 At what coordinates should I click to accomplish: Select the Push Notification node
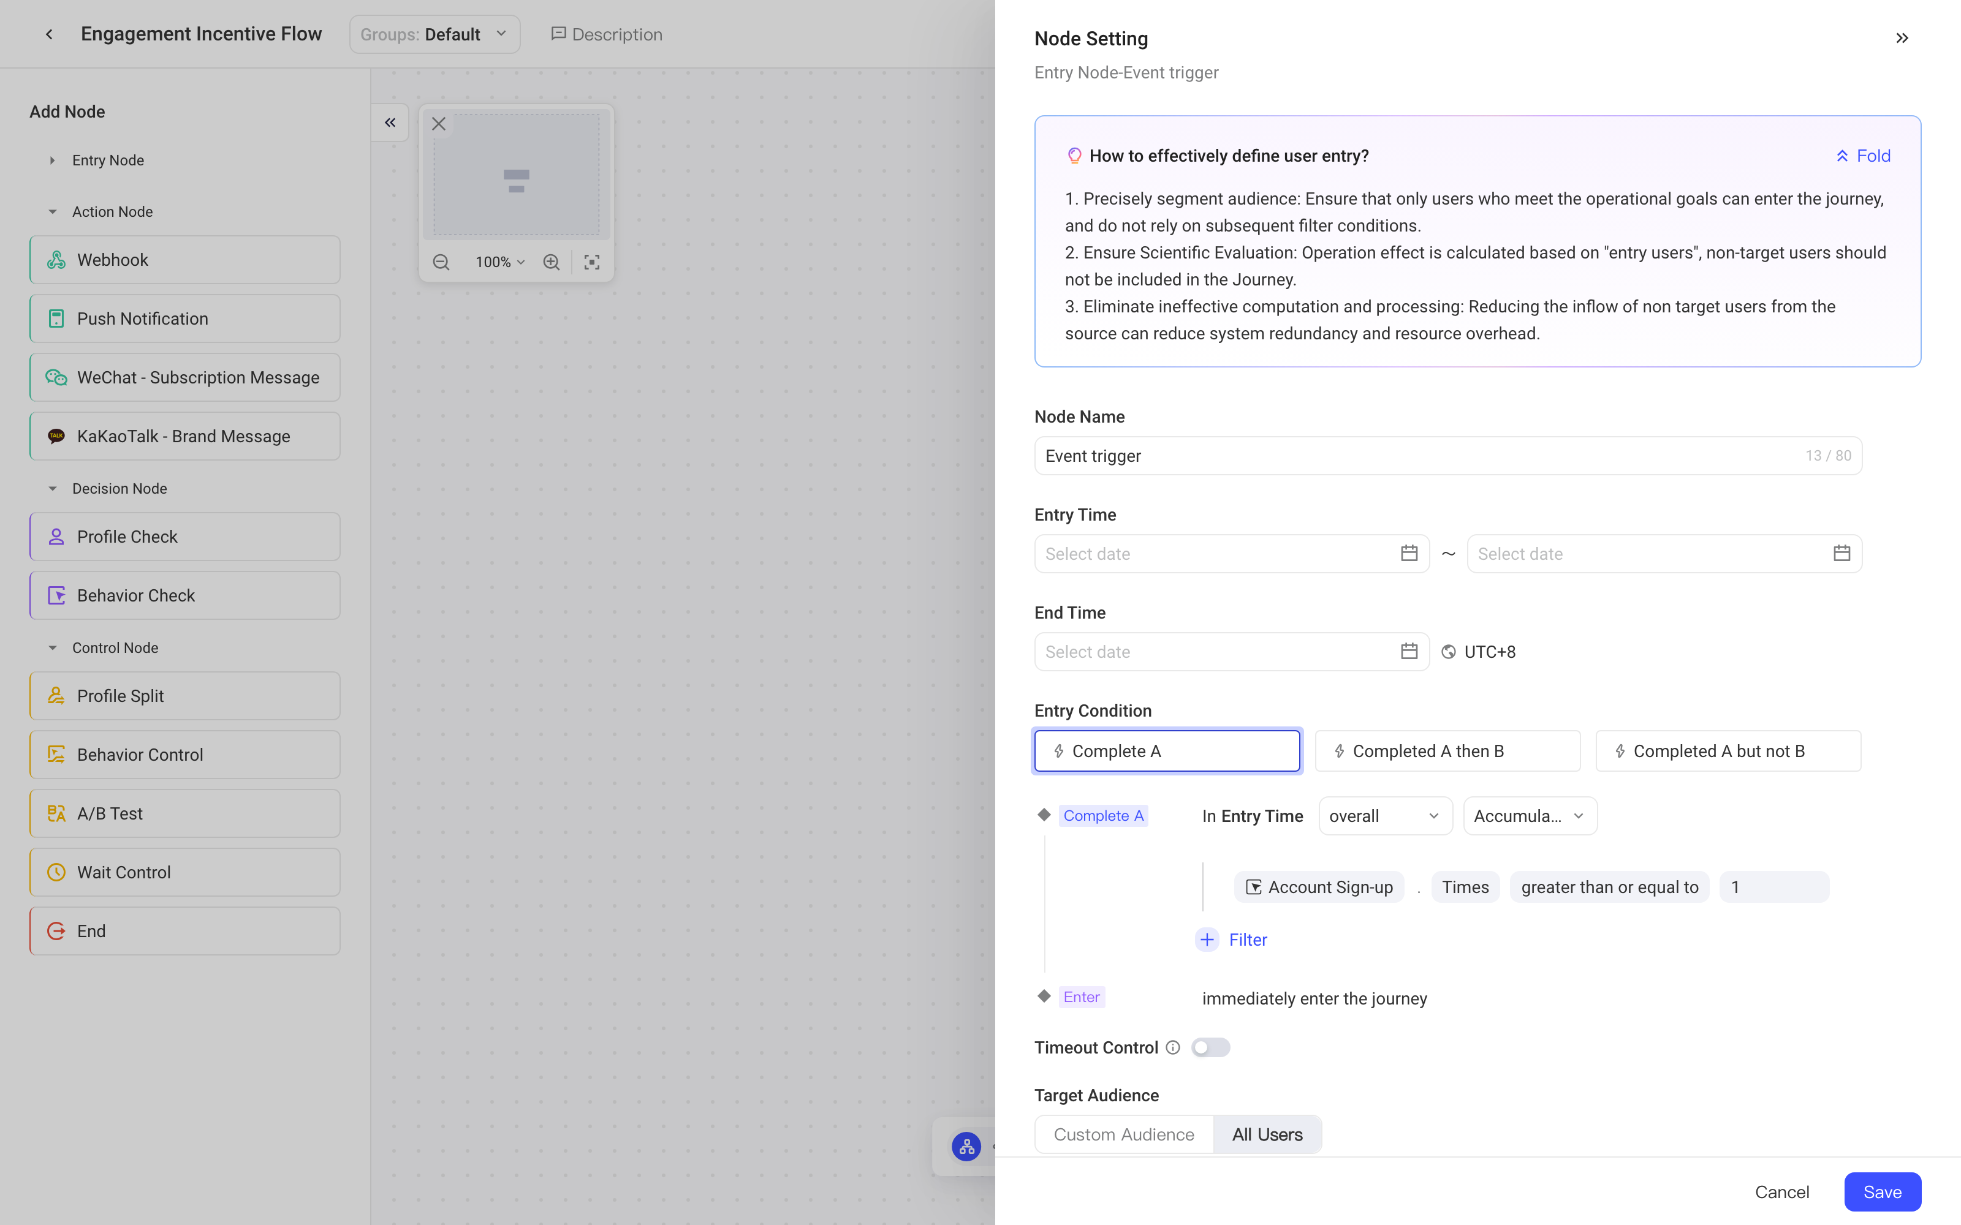click(x=184, y=318)
